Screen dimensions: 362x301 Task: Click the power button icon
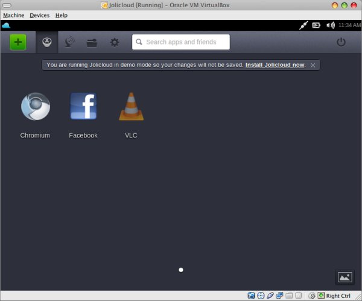(x=341, y=42)
